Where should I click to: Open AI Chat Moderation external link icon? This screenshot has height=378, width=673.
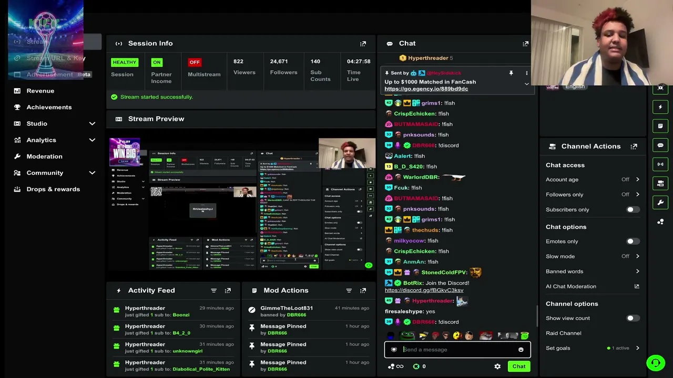pyautogui.click(x=637, y=287)
